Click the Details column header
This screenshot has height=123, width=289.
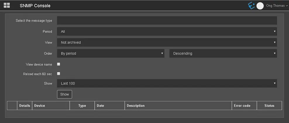click(25, 106)
